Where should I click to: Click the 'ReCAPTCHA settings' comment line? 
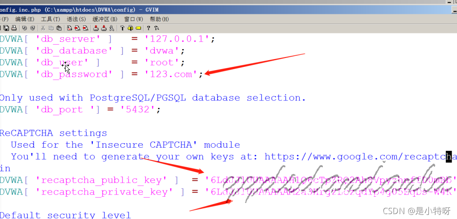pos(54,133)
